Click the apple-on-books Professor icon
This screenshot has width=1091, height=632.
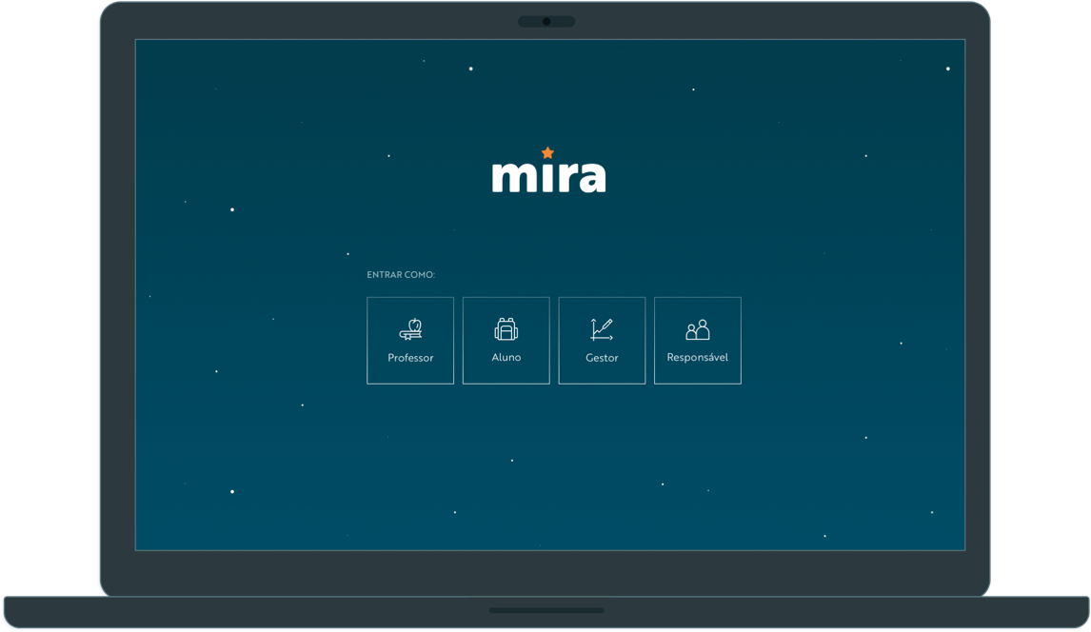pos(410,329)
